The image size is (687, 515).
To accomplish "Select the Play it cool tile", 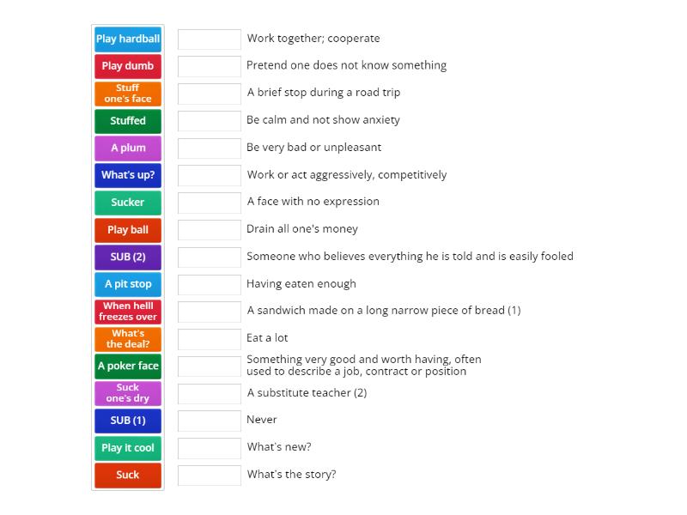I will [127, 448].
